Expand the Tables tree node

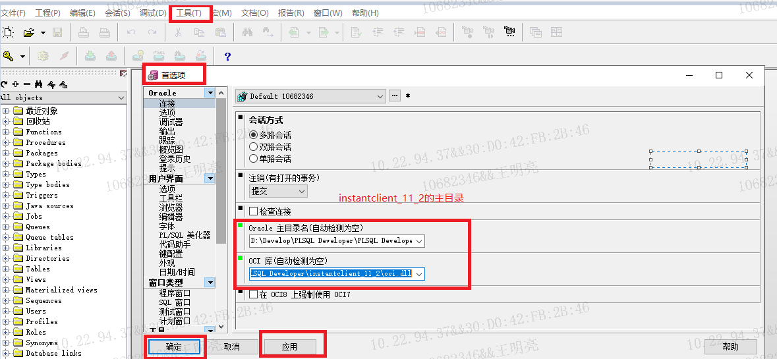[5, 269]
